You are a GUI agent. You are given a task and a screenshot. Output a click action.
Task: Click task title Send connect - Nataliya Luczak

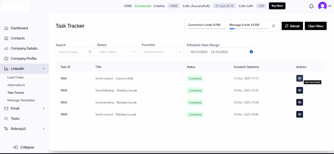(x=116, y=115)
